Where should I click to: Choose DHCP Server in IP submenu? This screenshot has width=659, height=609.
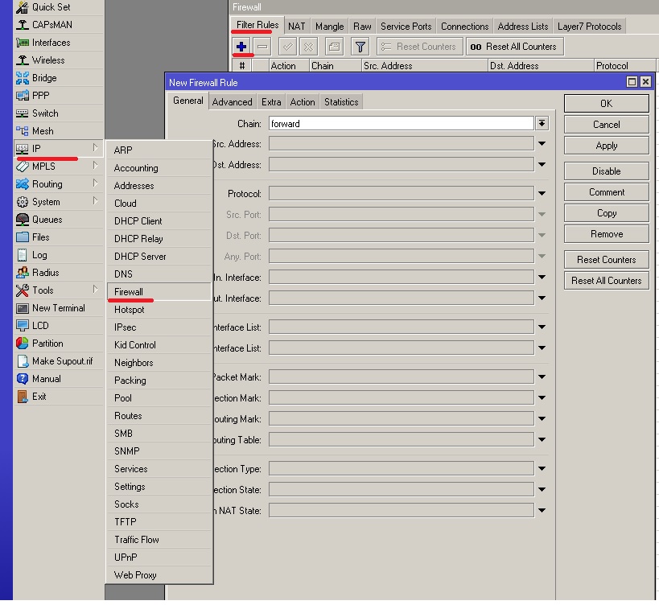tap(140, 257)
